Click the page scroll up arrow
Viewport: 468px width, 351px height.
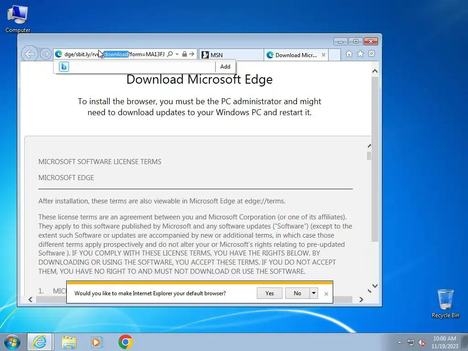[375, 71]
